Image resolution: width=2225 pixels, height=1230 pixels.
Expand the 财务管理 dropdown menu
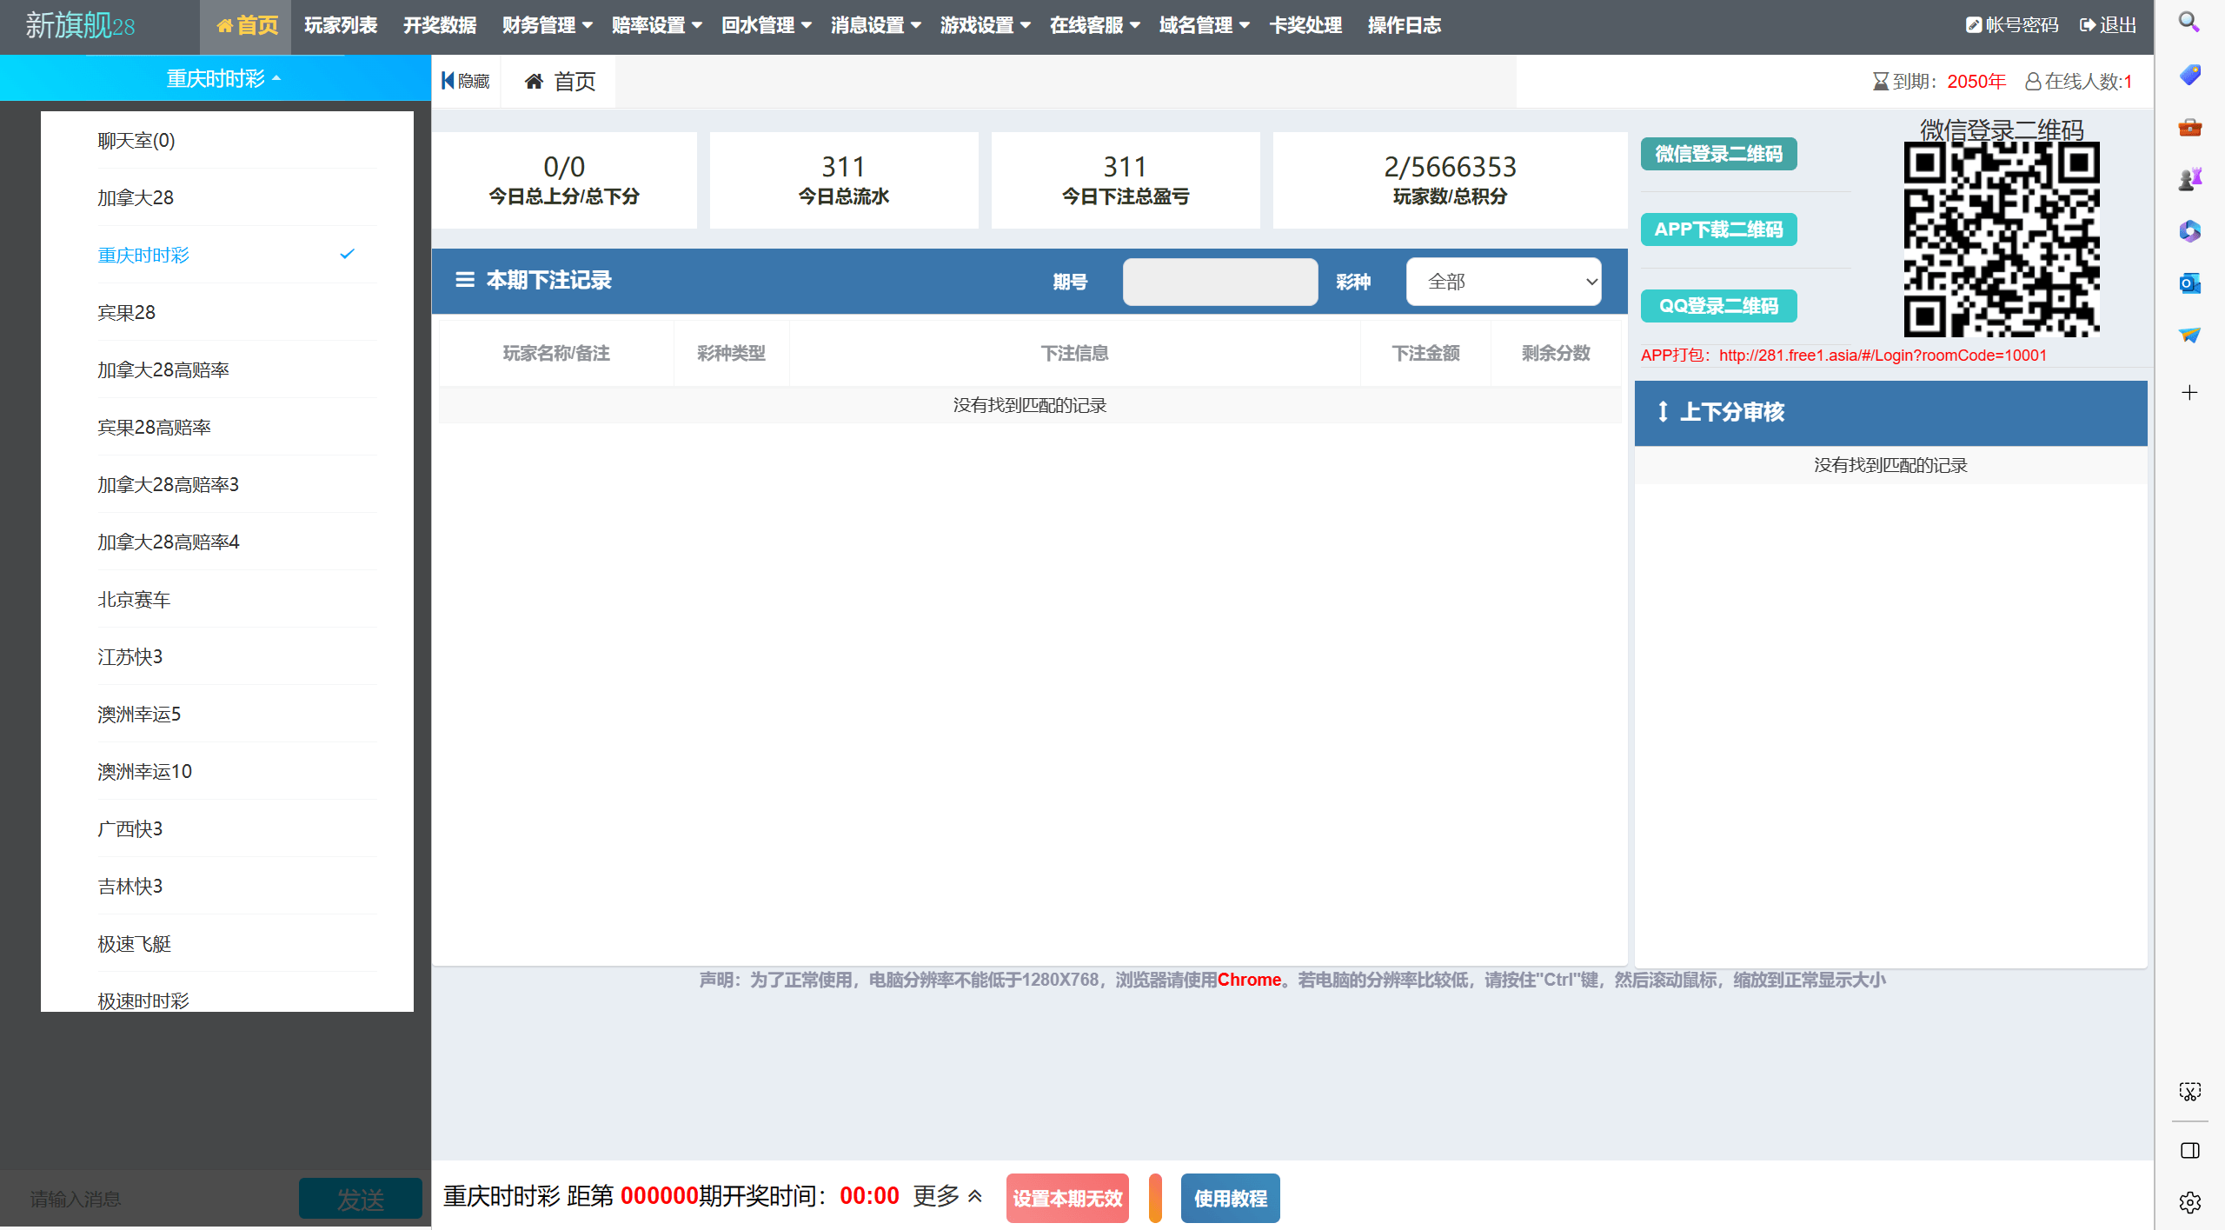pos(547,25)
